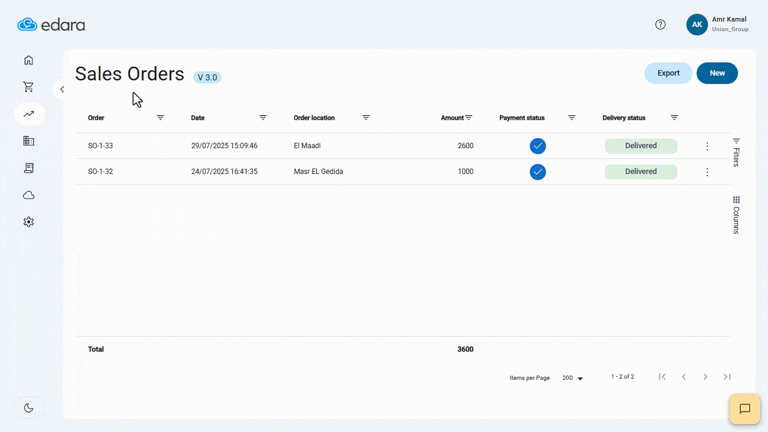Screen dimensions: 768x432
Task: Open the three-dot menu on SO-1-32 row
Action: pos(707,172)
